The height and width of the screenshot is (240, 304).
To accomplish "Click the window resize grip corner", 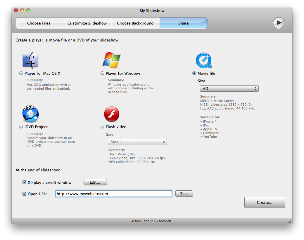I will click(x=289, y=221).
